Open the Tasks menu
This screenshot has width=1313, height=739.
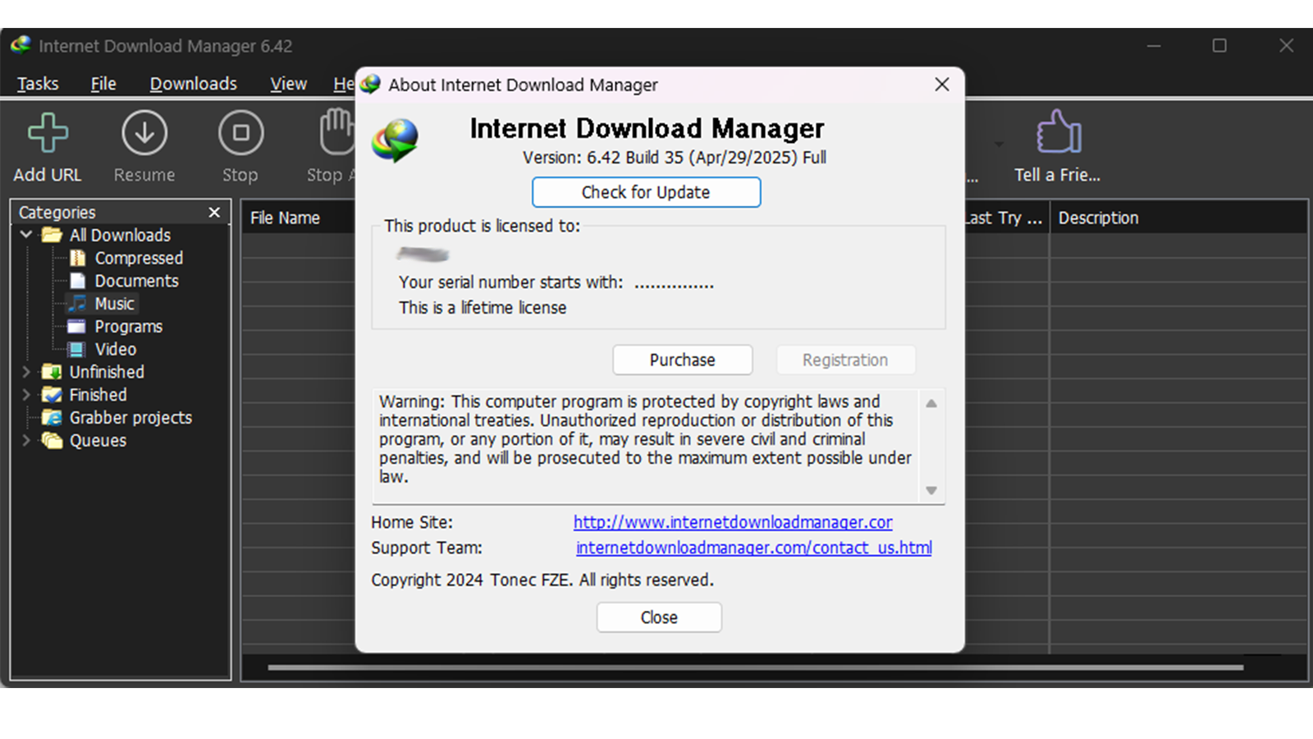[38, 84]
